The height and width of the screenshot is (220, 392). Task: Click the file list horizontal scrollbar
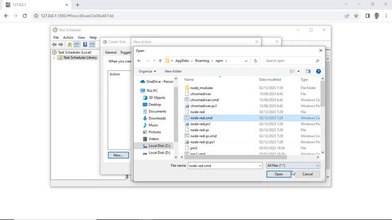coord(235,157)
